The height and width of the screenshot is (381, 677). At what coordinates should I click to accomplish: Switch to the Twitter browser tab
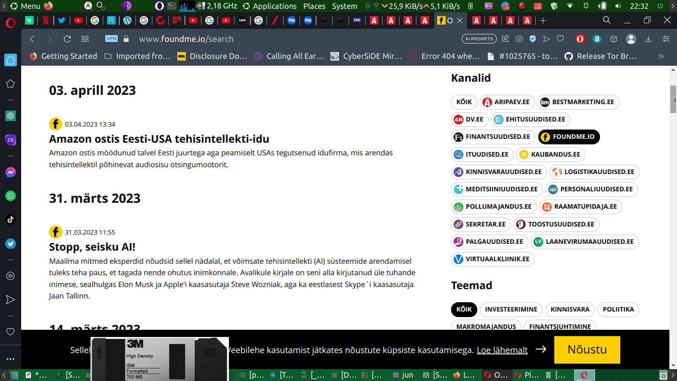(x=62, y=20)
